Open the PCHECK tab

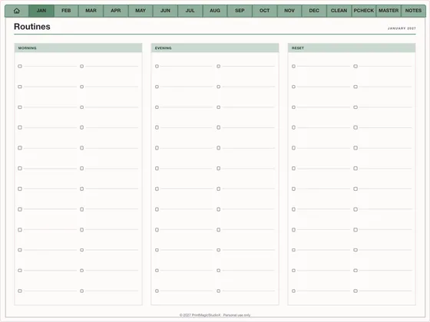tap(364, 11)
